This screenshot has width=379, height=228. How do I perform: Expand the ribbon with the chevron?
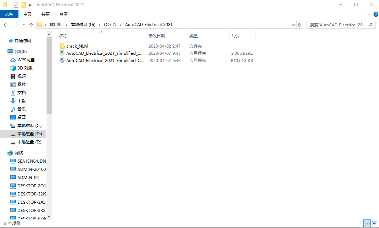click(x=368, y=14)
